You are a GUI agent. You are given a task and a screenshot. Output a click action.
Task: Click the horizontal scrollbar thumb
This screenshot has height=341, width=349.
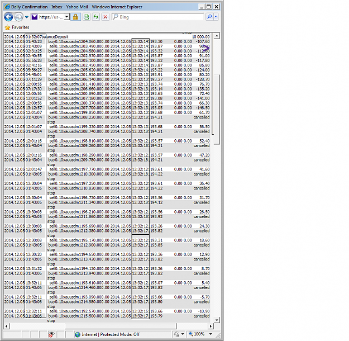121,326
